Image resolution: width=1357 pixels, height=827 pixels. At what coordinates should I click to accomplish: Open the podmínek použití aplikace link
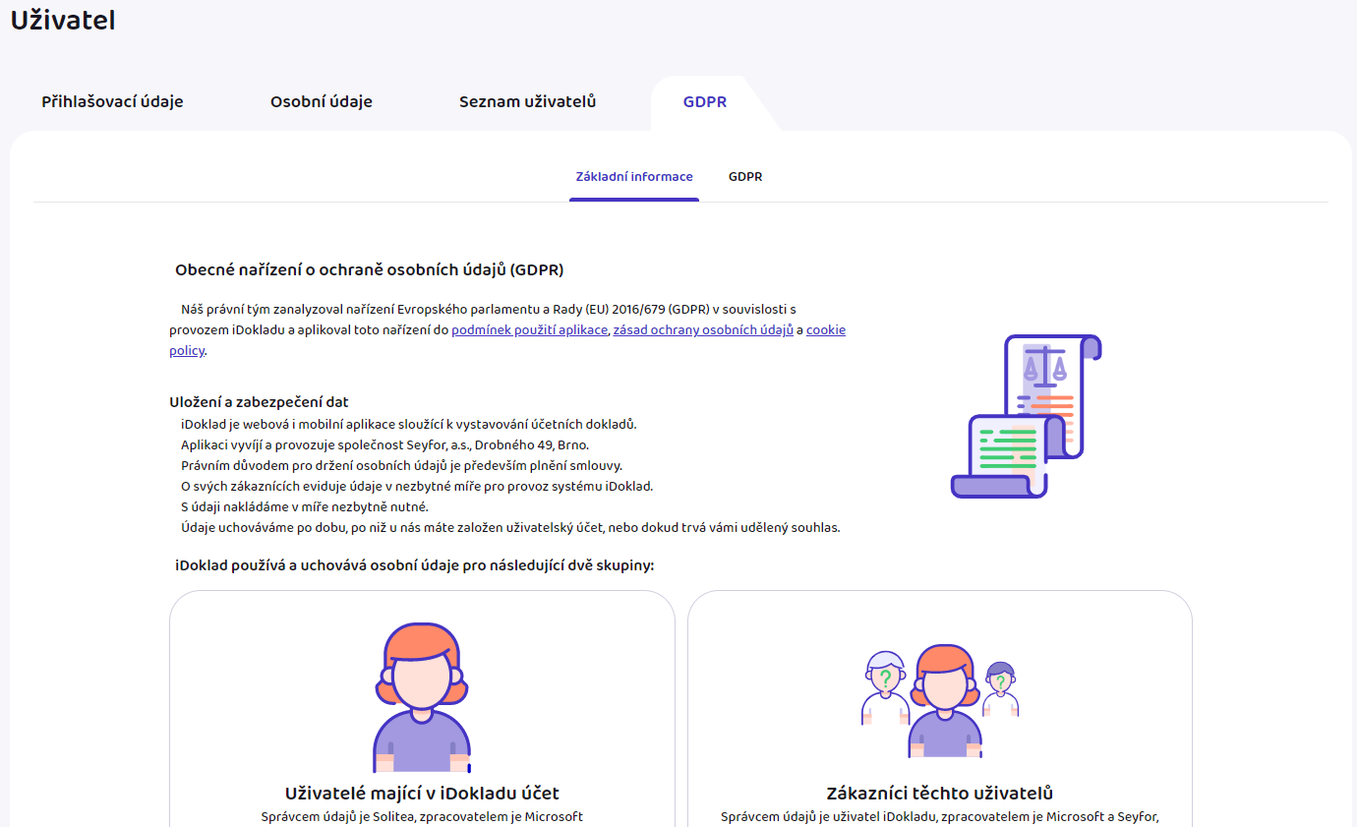tap(530, 330)
